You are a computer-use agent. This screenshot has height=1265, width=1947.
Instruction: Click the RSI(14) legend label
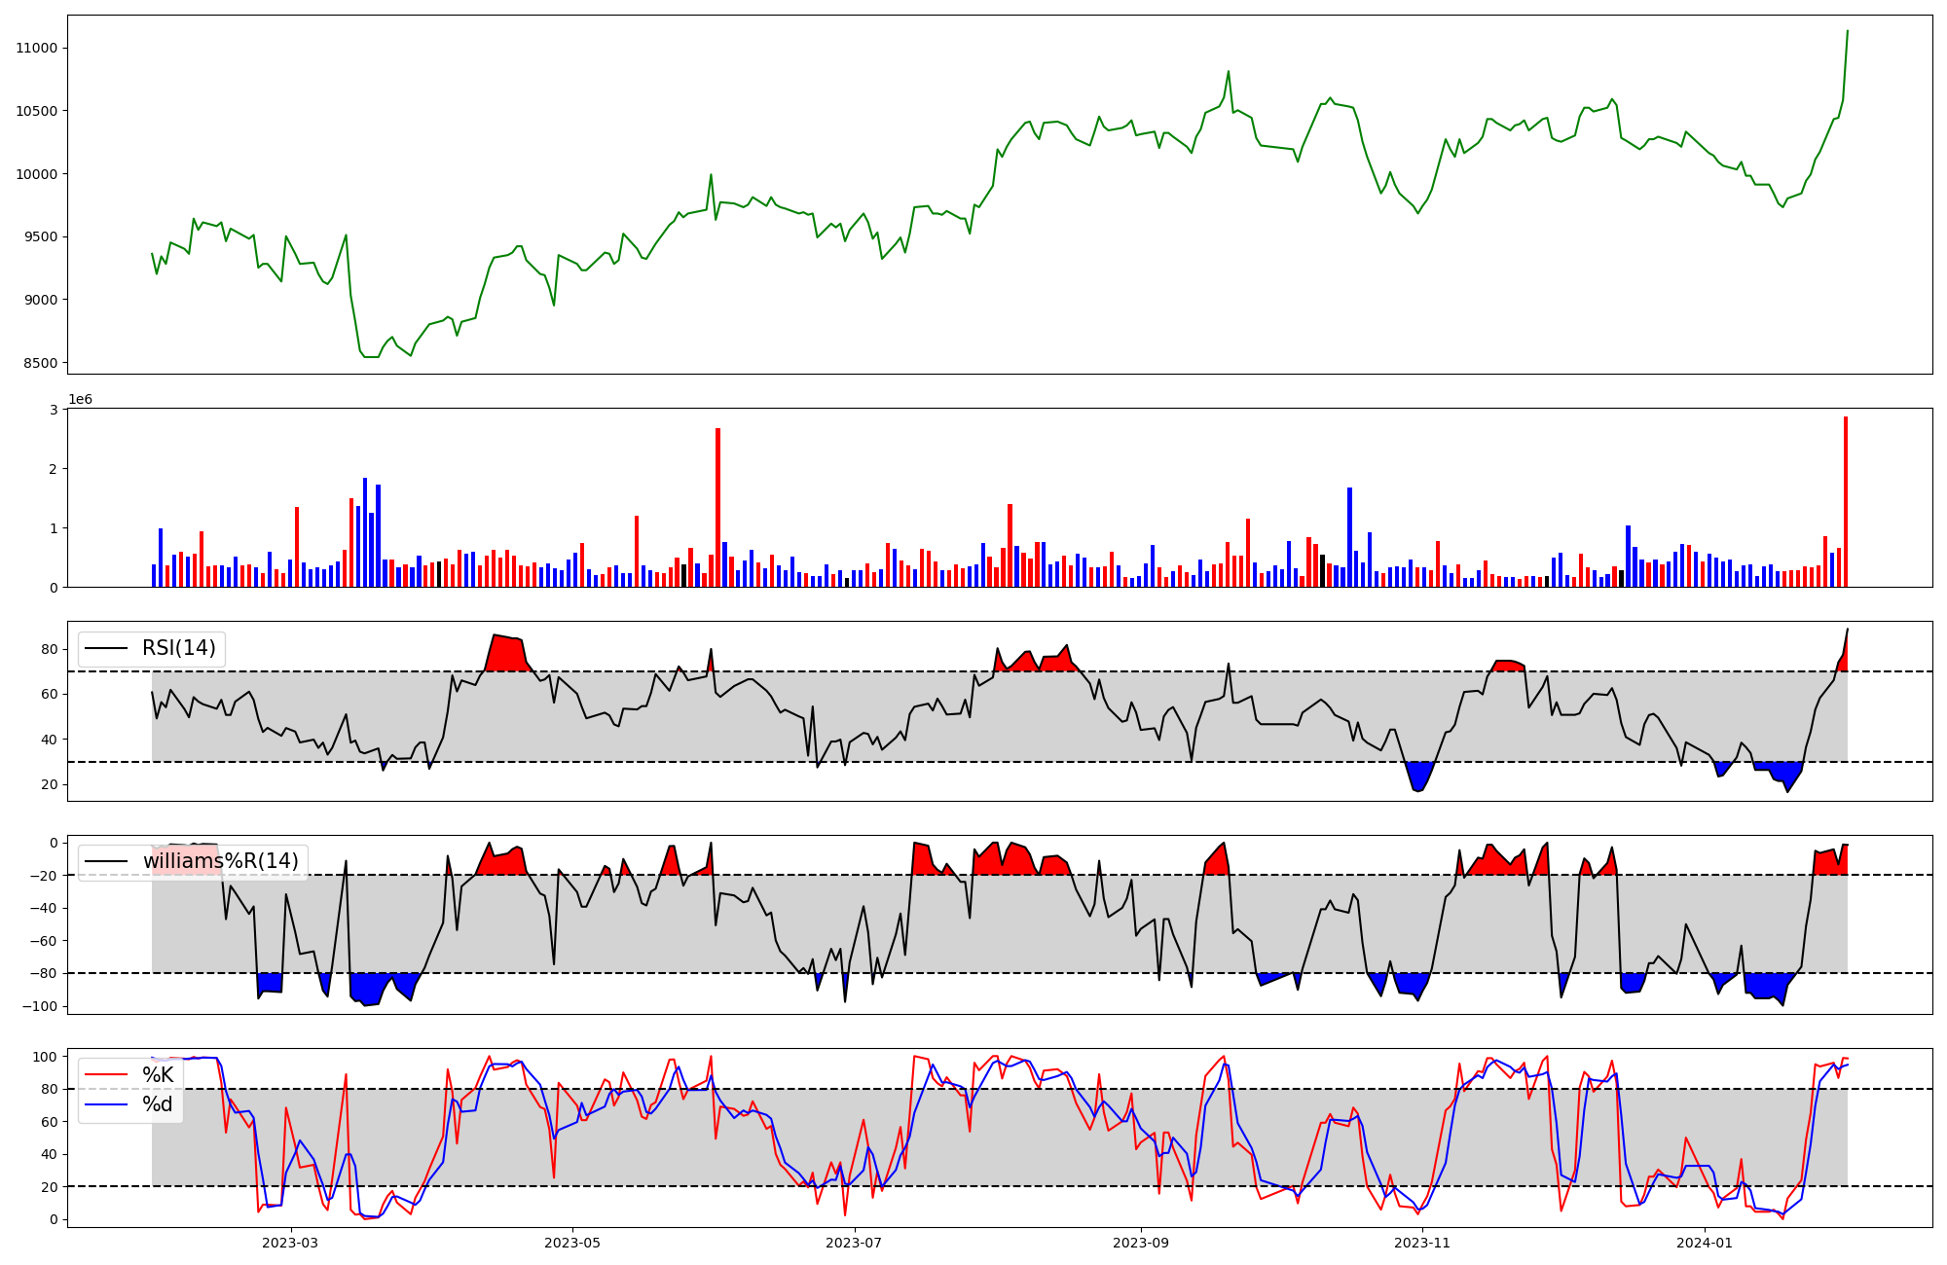tap(178, 648)
